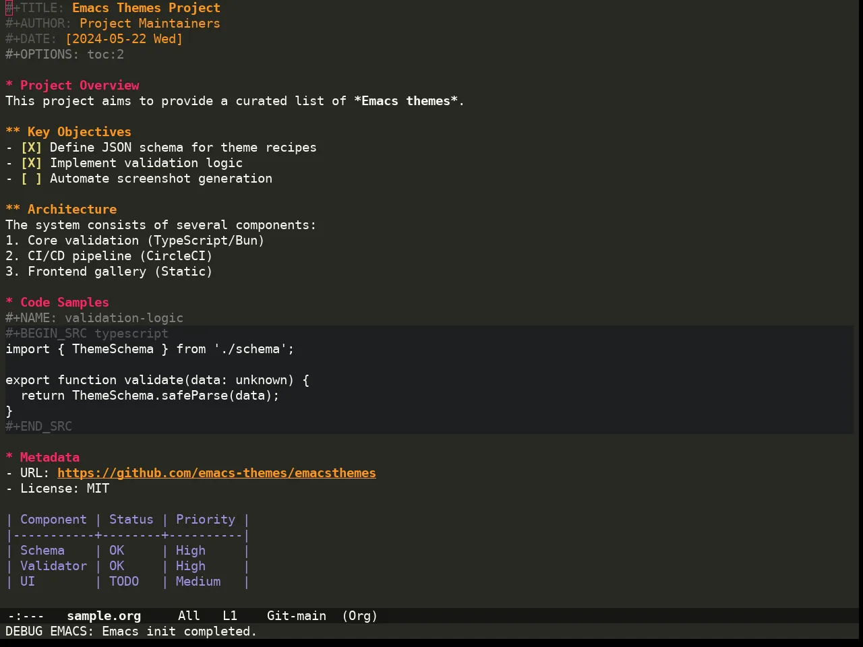Click the table separator row of dashes
Viewport: 863px width, 647px height.
pos(128,535)
